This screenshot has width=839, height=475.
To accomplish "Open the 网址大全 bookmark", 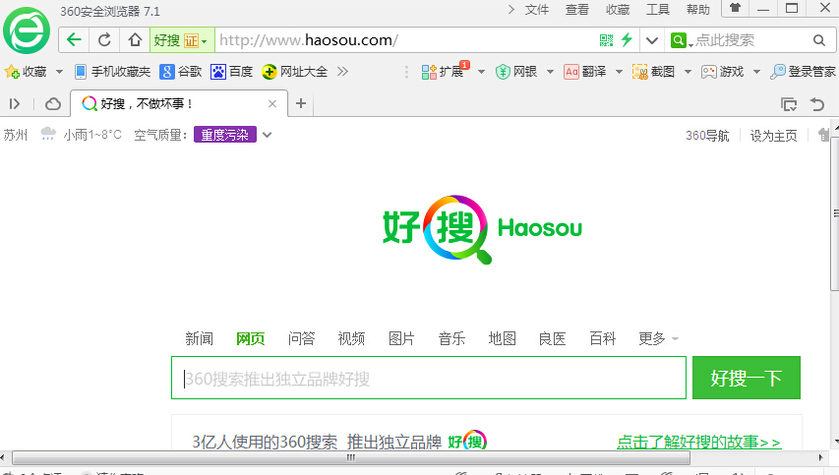I will point(294,72).
